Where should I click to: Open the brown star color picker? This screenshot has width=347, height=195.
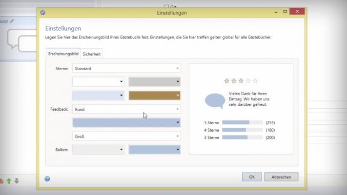click(154, 96)
